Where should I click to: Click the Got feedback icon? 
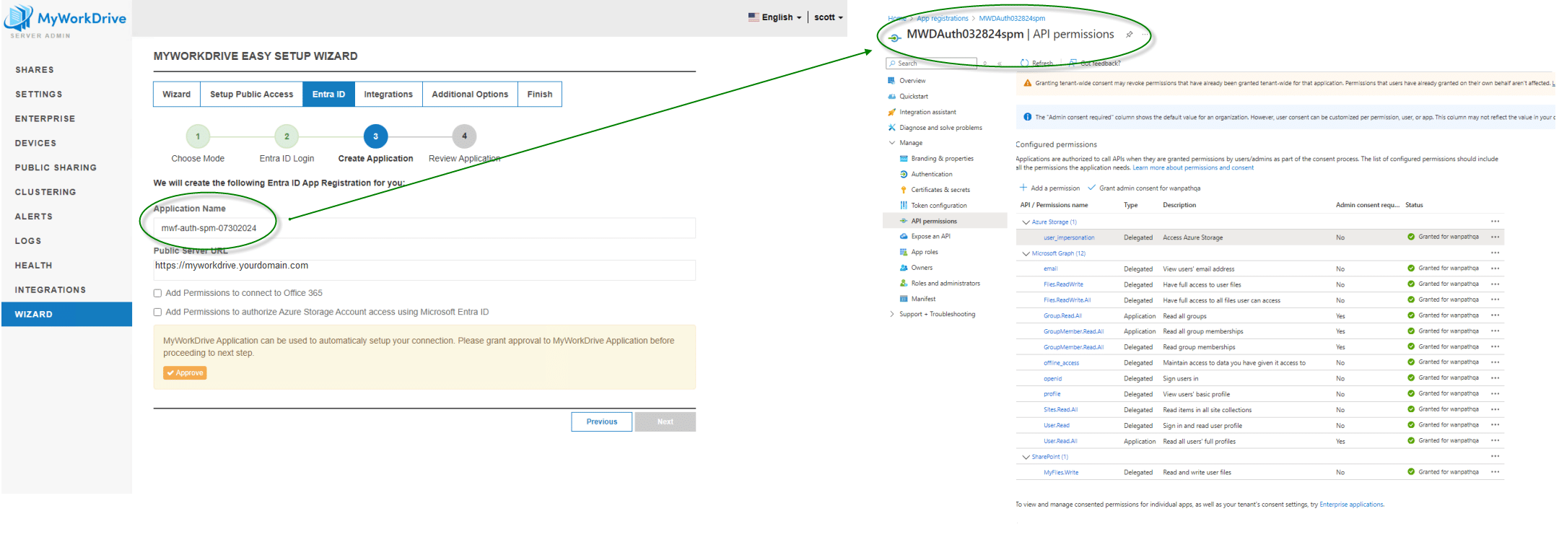(x=1073, y=64)
